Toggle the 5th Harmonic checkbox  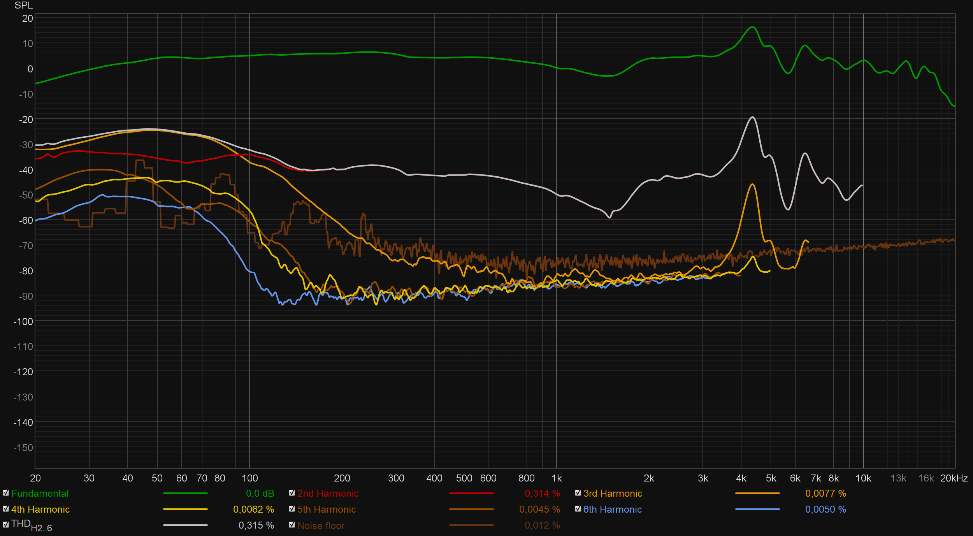coord(292,509)
